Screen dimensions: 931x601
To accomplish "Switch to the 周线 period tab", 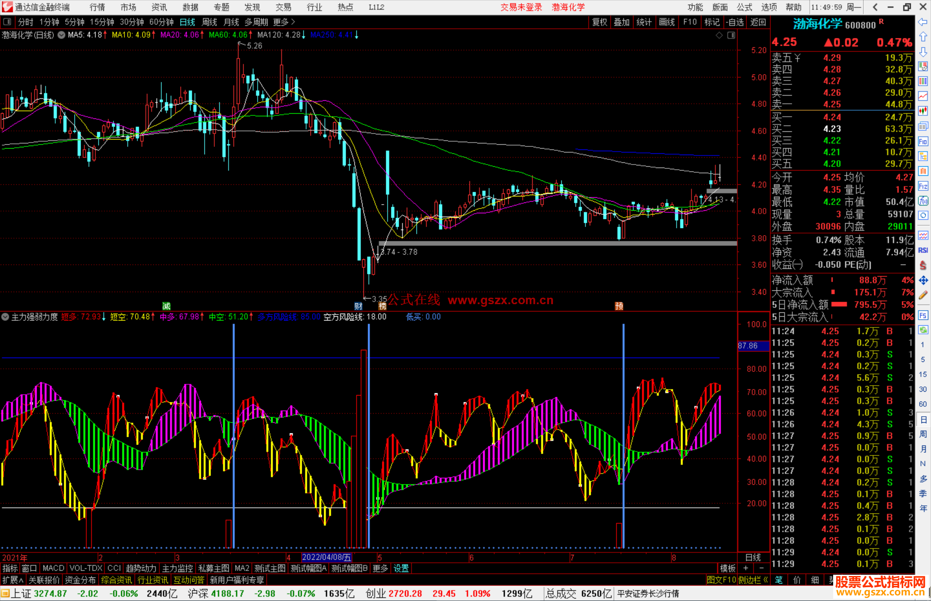I will [209, 22].
